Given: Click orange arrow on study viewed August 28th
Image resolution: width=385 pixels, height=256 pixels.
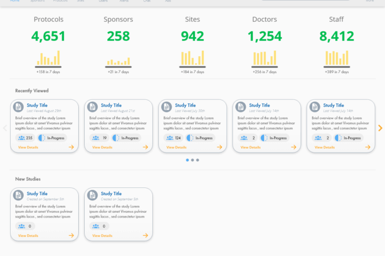Looking at the screenshot, I should (x=71, y=147).
